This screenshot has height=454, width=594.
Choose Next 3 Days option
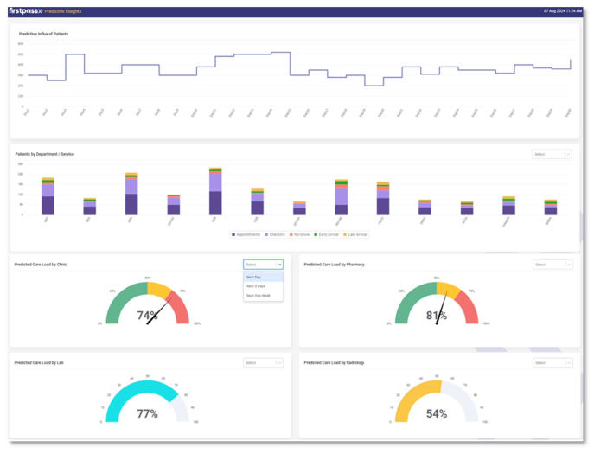click(256, 286)
